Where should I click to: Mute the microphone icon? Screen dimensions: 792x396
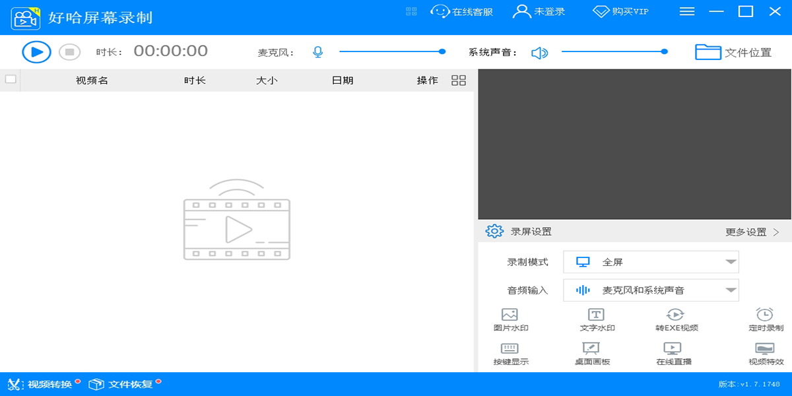click(x=318, y=52)
